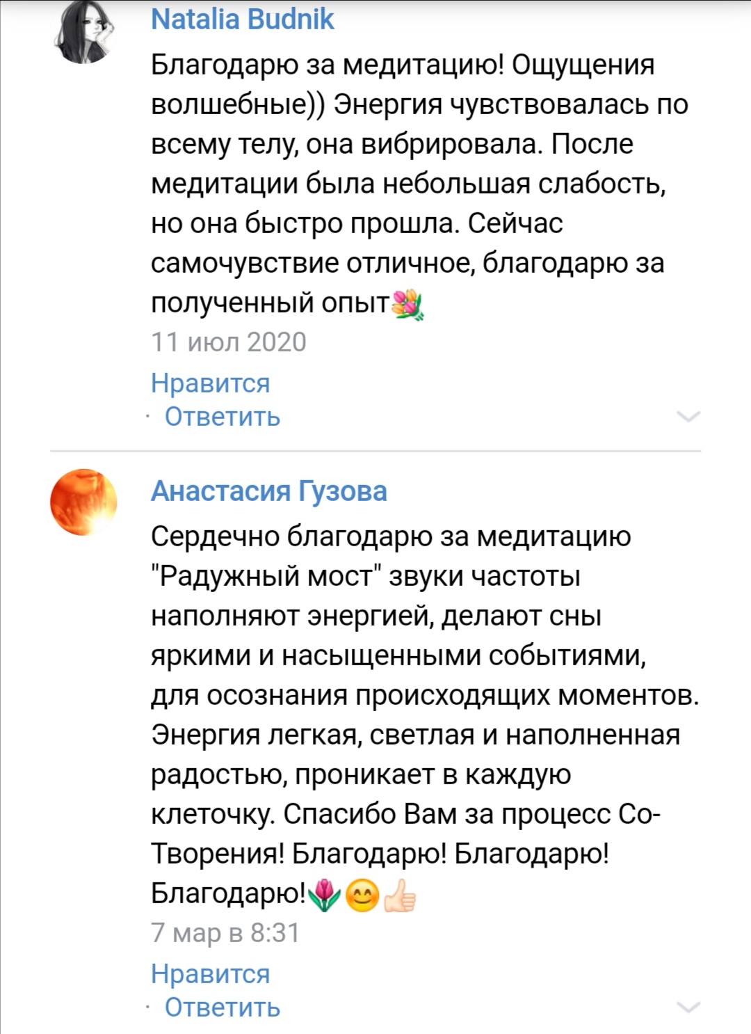The image size is (751, 1034).
Task: Open the 7 мар в 8:31 timestamp
Action: point(225,932)
